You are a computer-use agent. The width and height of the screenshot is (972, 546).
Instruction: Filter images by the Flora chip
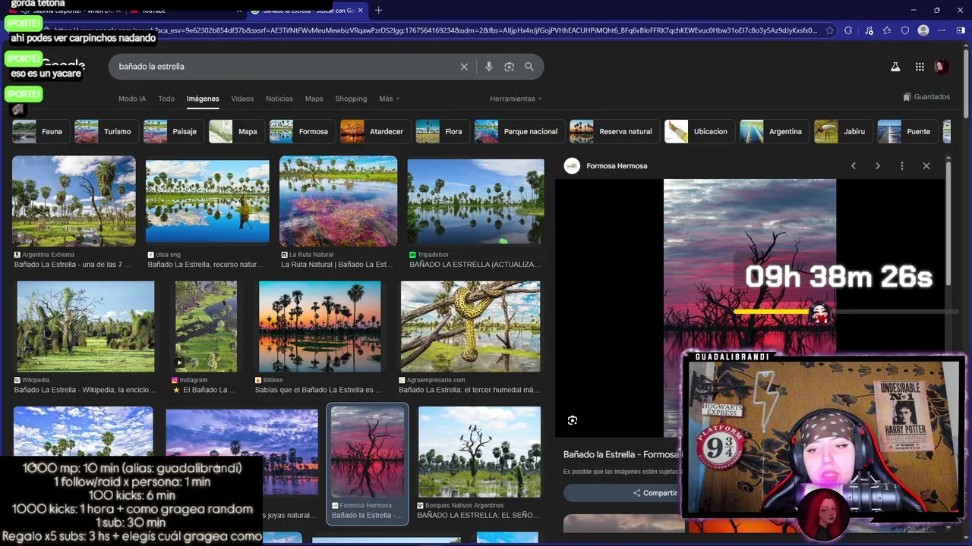pyautogui.click(x=441, y=131)
